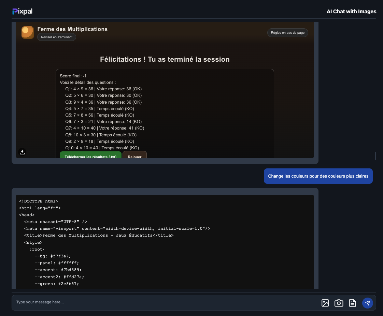This screenshot has width=383, height=316.
Task: Click the Pixpal logo
Action: (x=22, y=12)
